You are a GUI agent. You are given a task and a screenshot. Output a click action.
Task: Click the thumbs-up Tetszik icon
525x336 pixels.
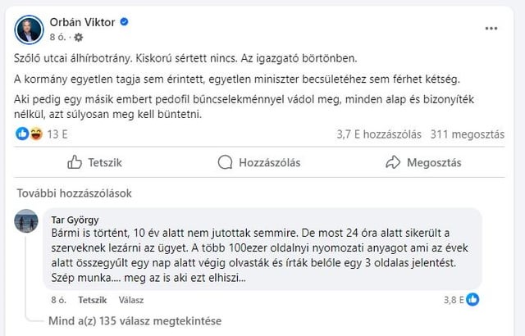coord(75,162)
